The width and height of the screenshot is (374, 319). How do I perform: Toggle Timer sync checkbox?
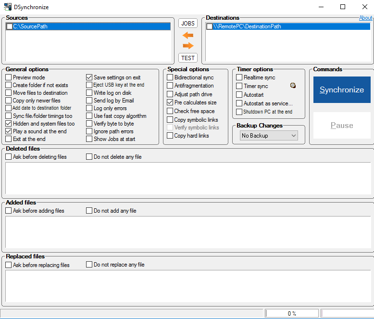[239, 86]
